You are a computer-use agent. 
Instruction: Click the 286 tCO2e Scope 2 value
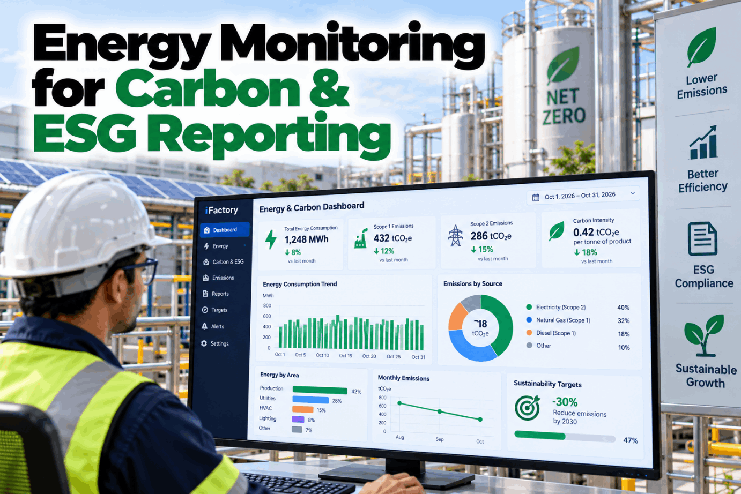491,236
